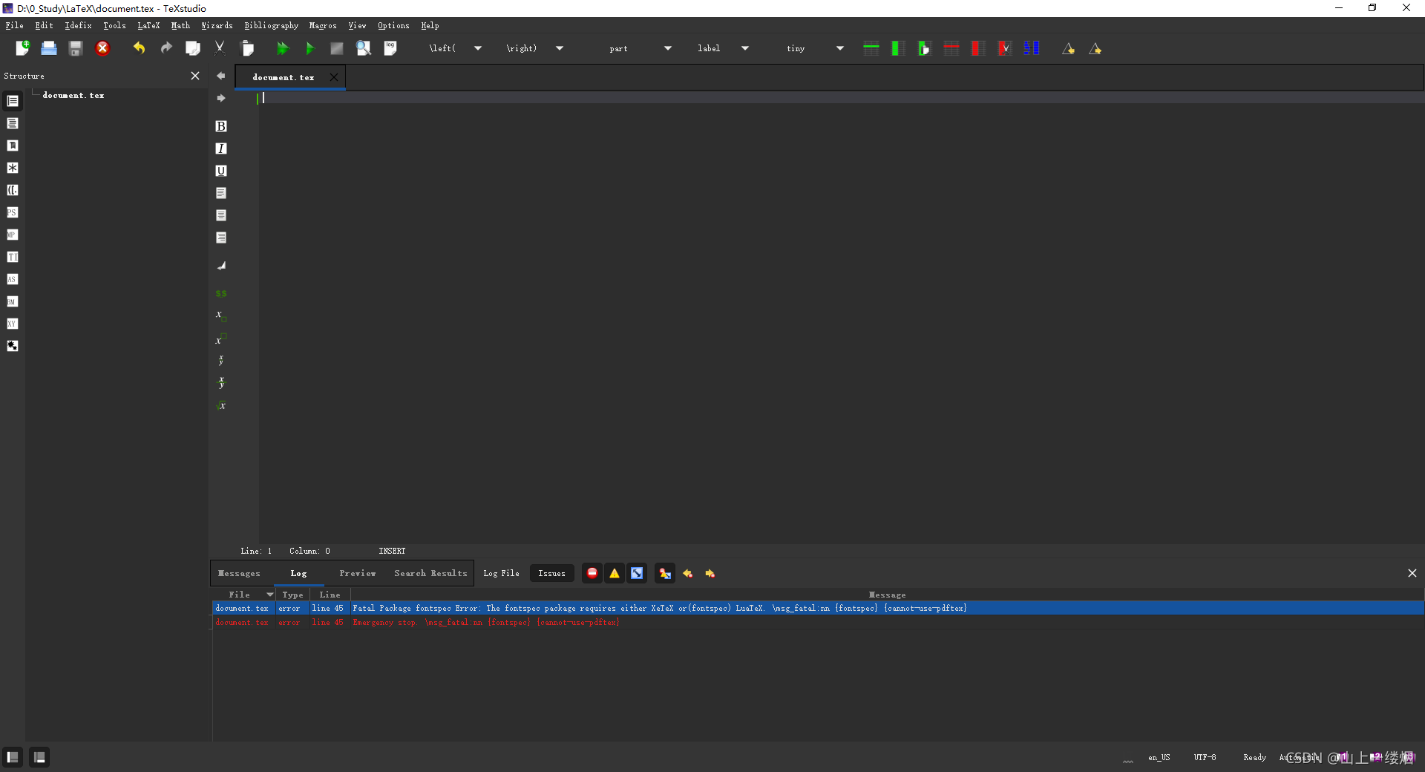
Task: Open the Tools menu
Action: click(x=114, y=25)
